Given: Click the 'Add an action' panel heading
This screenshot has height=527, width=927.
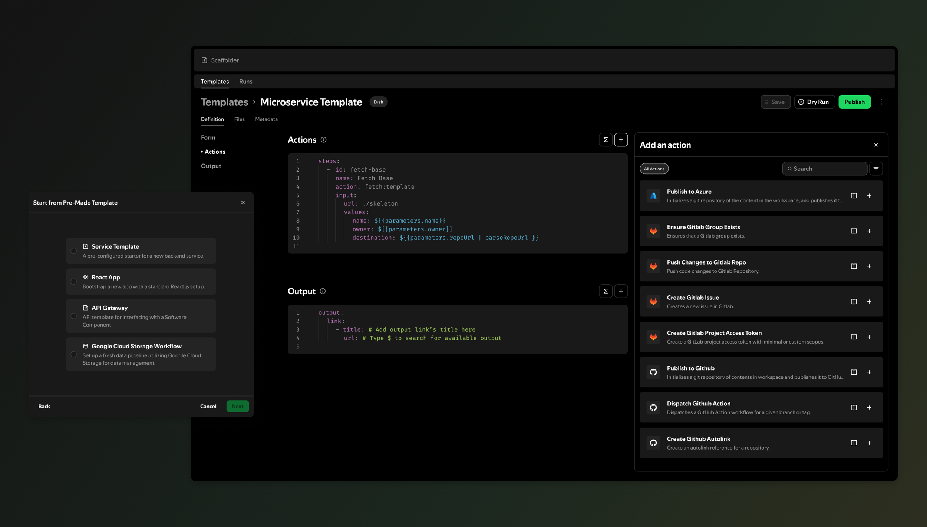Looking at the screenshot, I should tap(665, 145).
